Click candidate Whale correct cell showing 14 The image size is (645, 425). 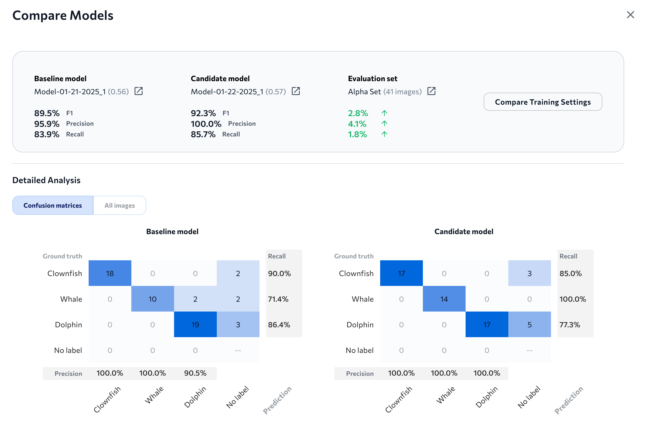(x=444, y=299)
